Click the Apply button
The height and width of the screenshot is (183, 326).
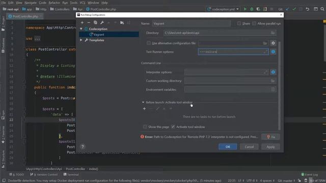point(270,147)
